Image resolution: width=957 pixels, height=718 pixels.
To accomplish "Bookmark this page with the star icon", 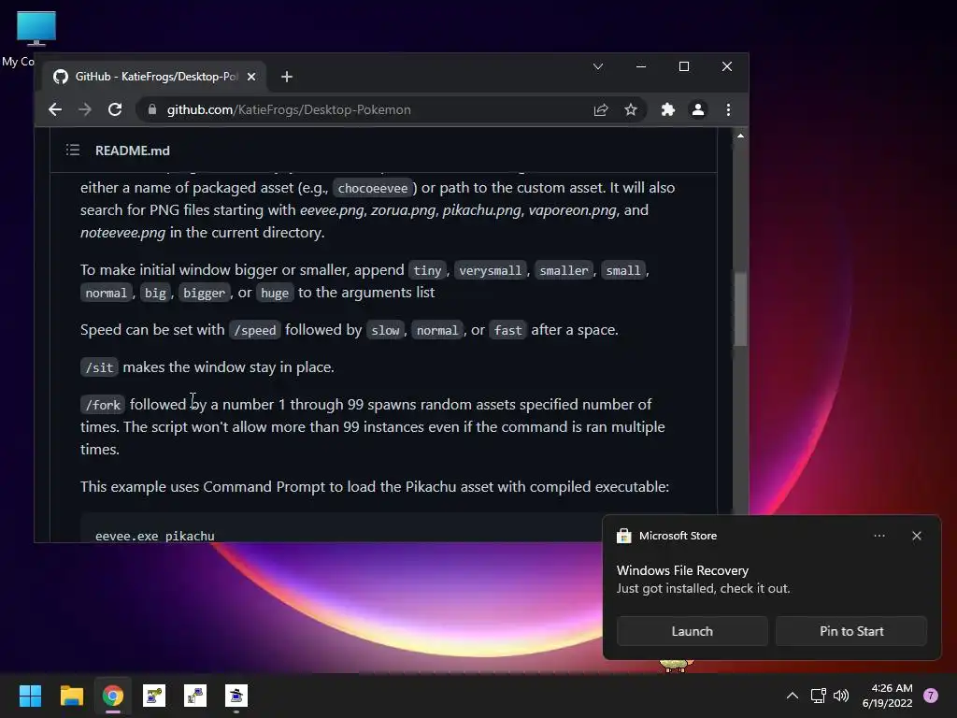I will coord(631,110).
